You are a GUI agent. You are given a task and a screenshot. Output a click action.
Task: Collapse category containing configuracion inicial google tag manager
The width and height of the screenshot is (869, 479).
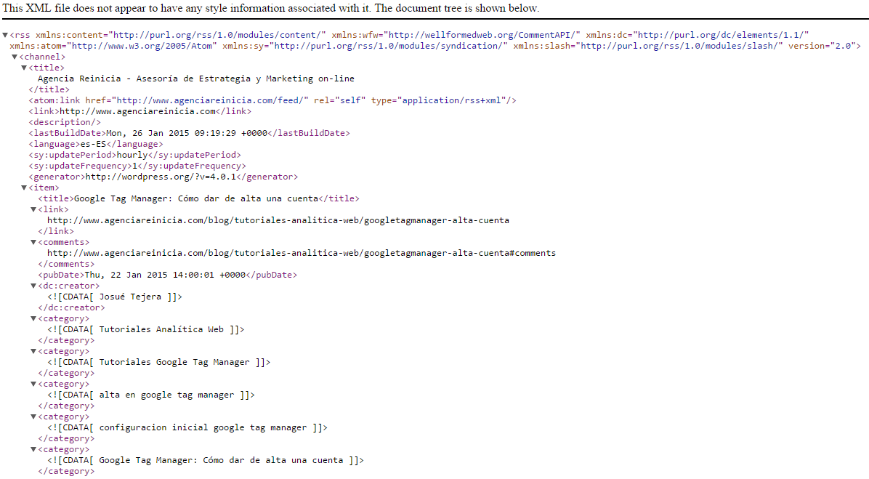(x=33, y=417)
